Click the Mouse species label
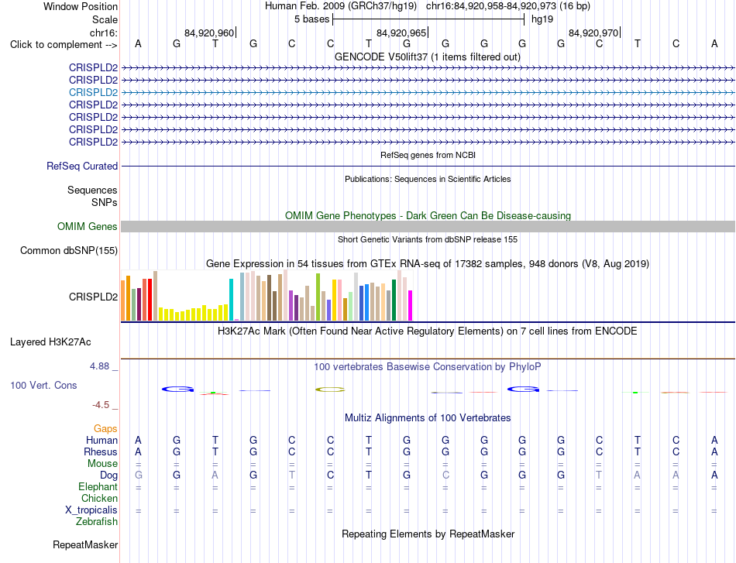 (x=102, y=464)
